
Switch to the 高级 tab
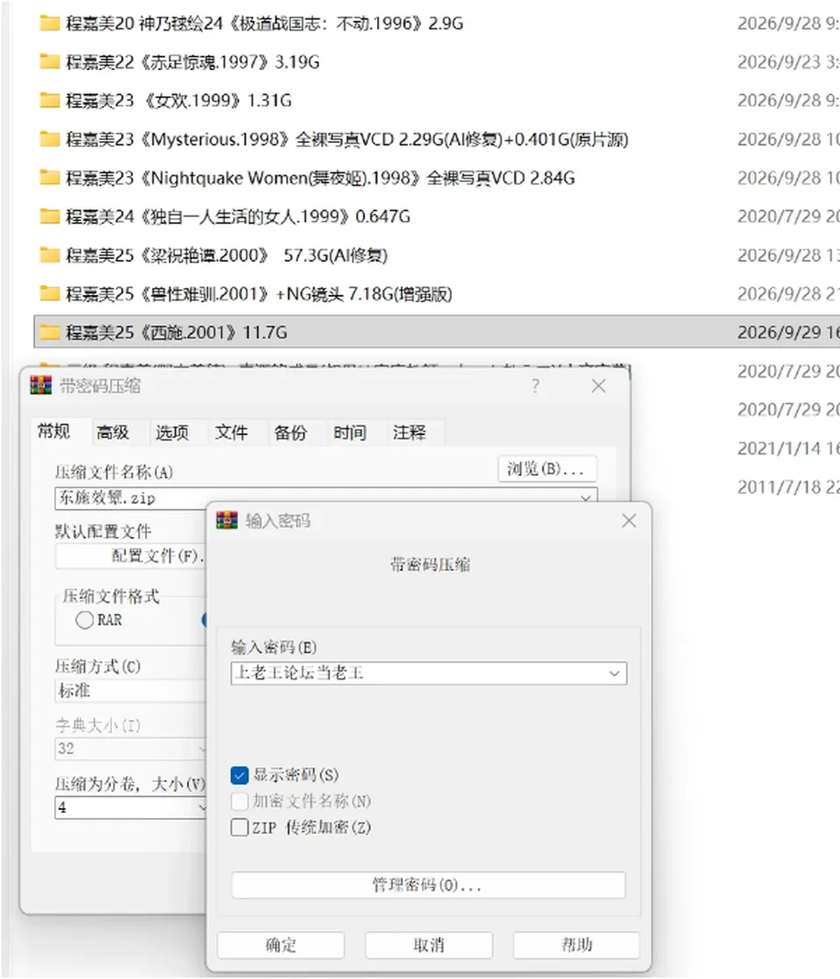(x=113, y=432)
